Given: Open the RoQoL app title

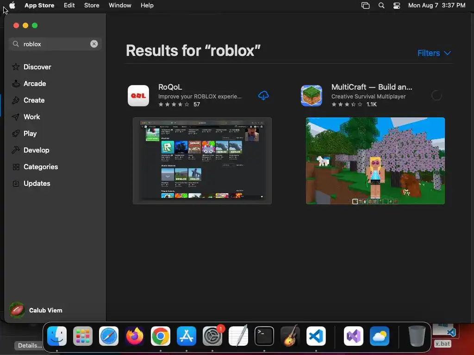Looking at the screenshot, I should point(170,87).
